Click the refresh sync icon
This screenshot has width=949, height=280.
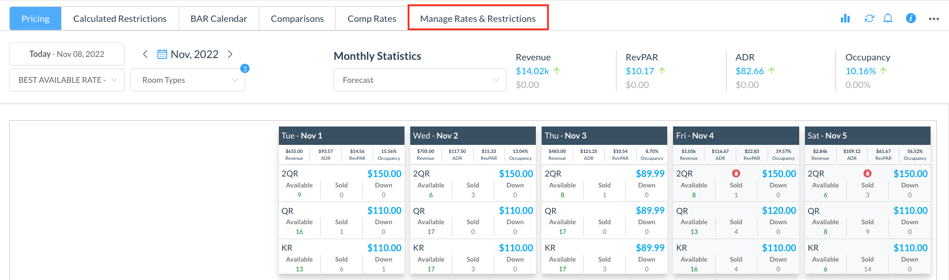[869, 18]
